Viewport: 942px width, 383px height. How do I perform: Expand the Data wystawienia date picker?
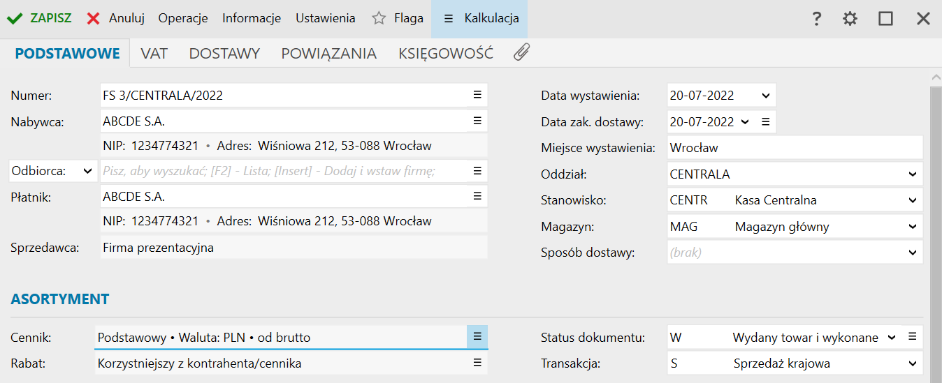(x=765, y=96)
